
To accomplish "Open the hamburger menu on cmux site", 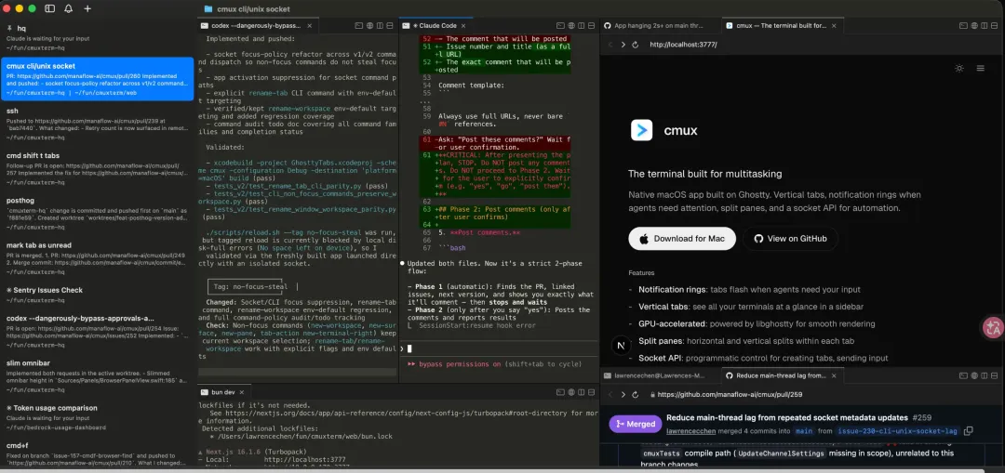I will point(981,69).
